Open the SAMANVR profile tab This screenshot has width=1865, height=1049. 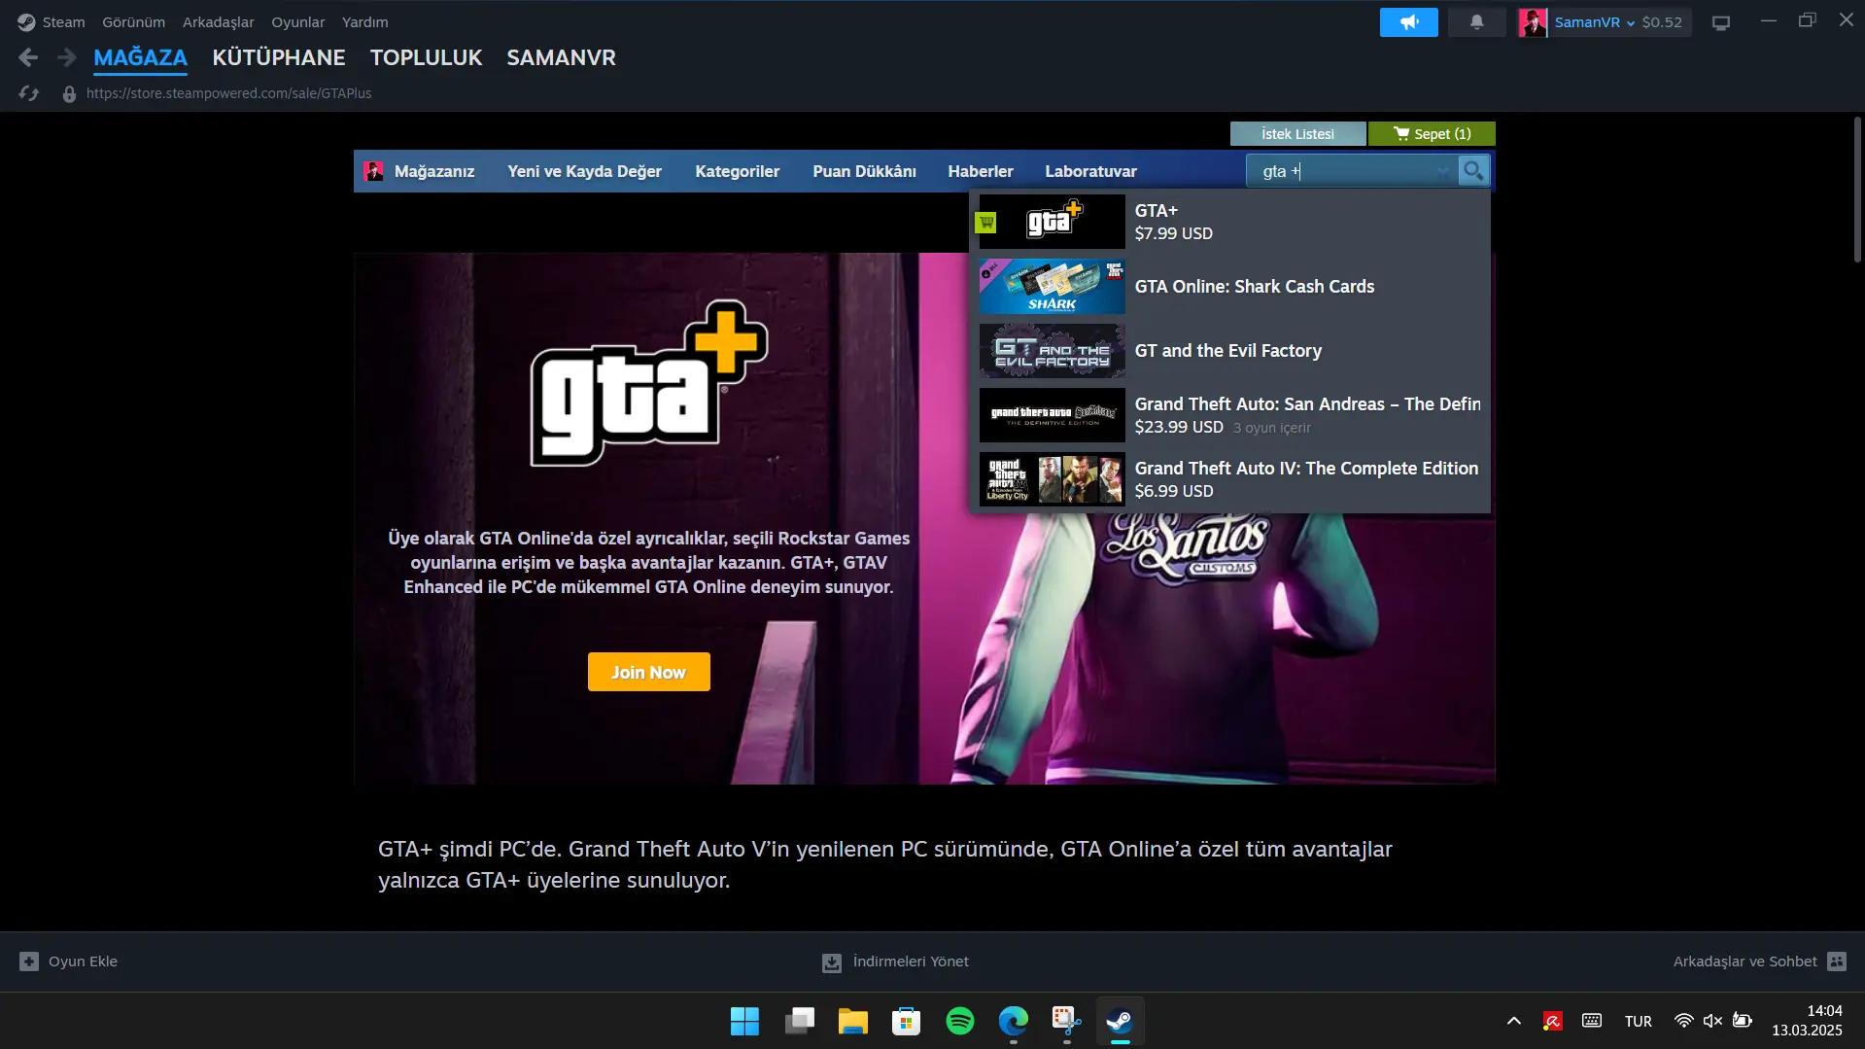click(x=562, y=58)
